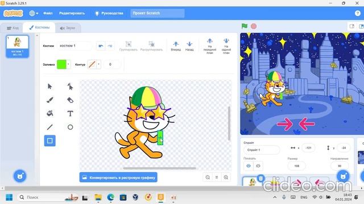The image size is (364, 204).
Task: Click the outline width field
Action: pyautogui.click(x=113, y=64)
